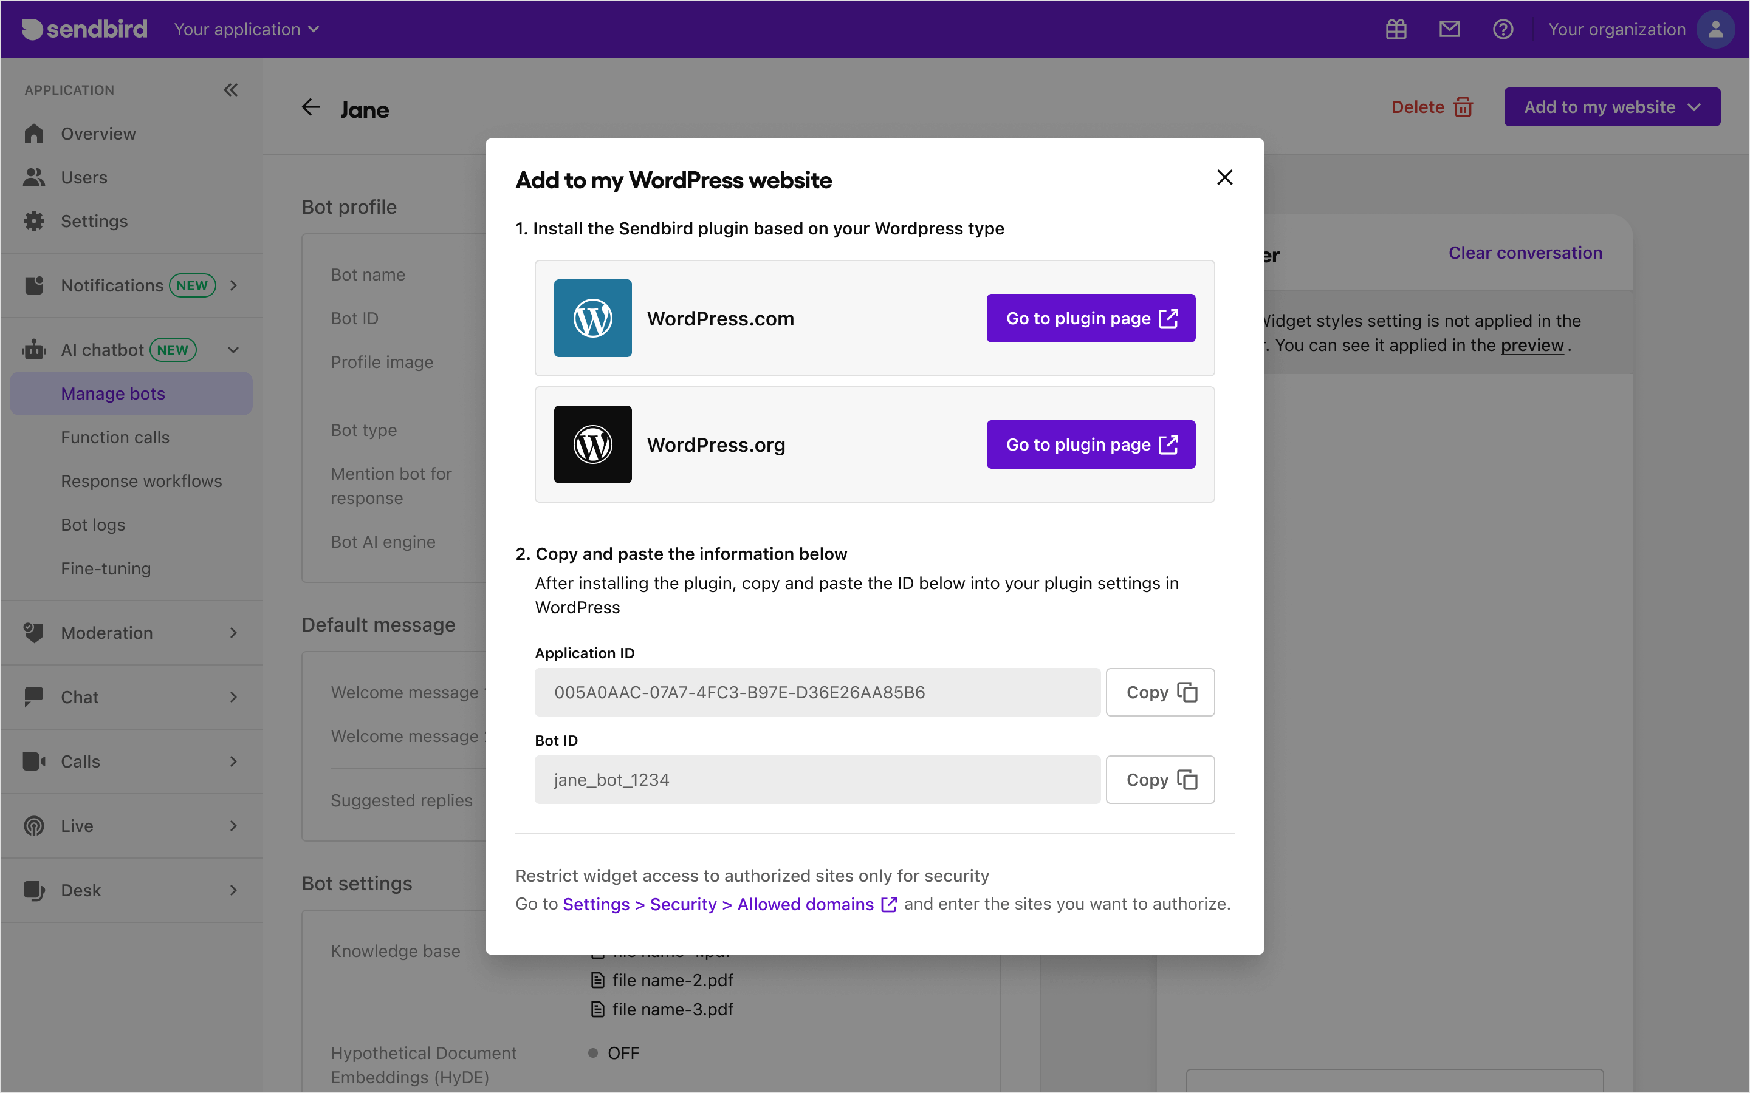The image size is (1750, 1093).
Task: Open the user avatar icon
Action: [1715, 30]
